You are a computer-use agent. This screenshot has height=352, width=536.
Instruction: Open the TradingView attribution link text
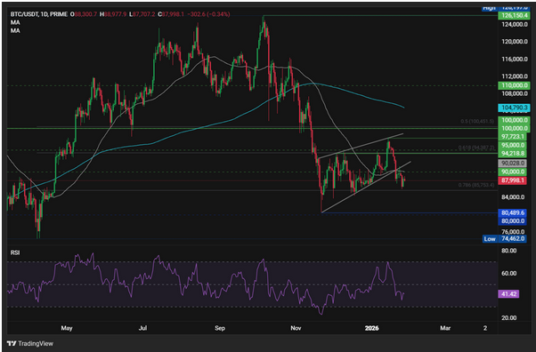click(x=36, y=343)
